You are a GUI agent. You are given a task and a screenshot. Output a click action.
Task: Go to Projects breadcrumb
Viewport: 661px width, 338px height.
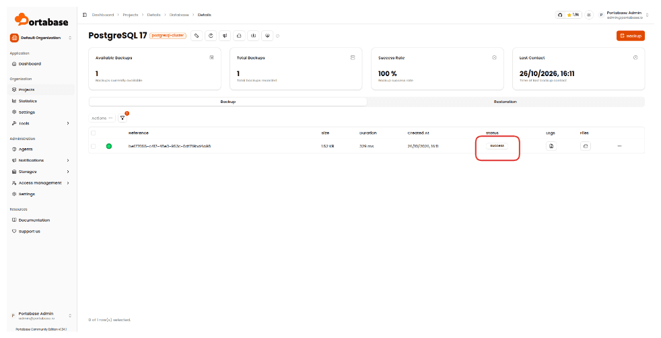click(x=131, y=15)
